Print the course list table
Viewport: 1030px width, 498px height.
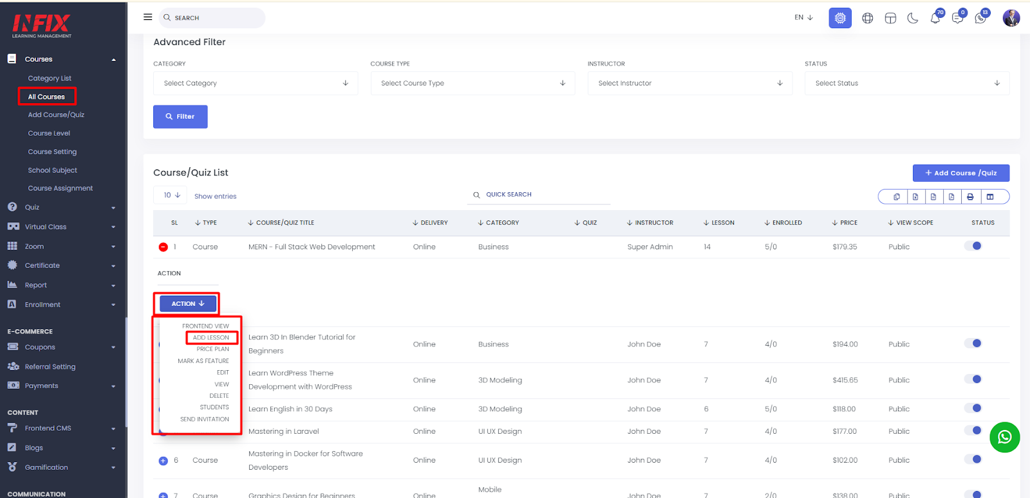click(x=970, y=197)
